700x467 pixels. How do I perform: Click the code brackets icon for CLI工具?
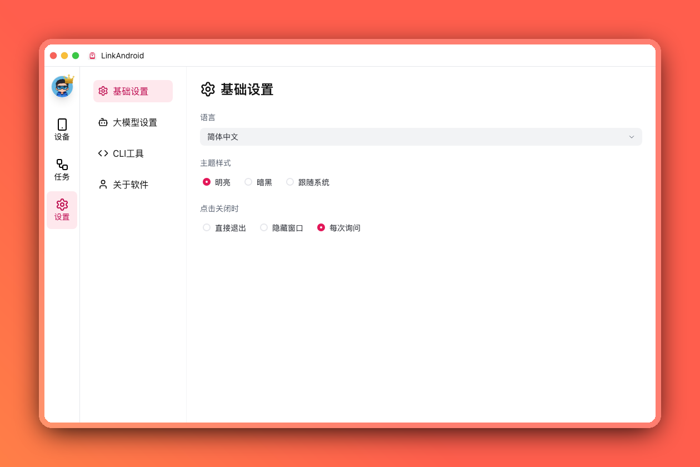coord(103,153)
